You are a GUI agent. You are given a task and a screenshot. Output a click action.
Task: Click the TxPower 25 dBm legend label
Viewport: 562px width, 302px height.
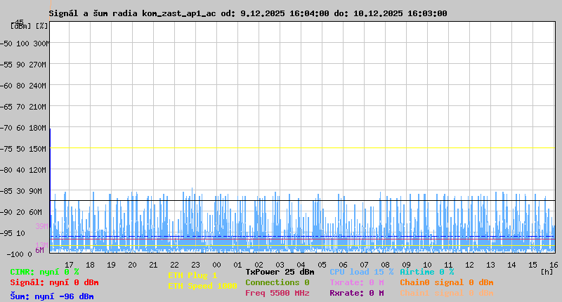(280, 272)
